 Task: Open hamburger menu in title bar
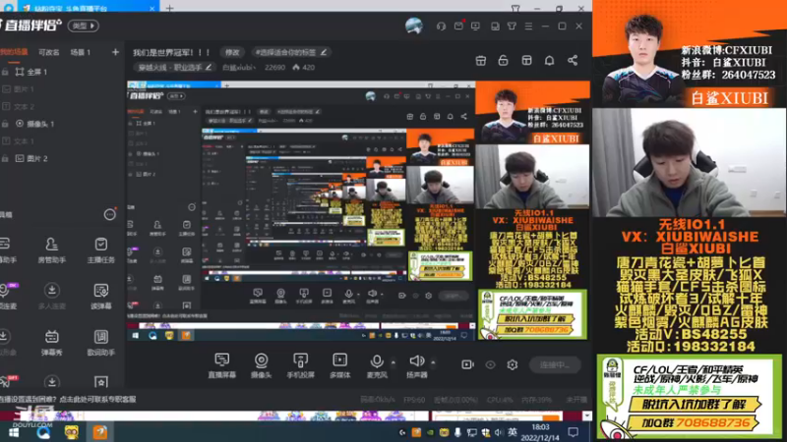[528, 26]
